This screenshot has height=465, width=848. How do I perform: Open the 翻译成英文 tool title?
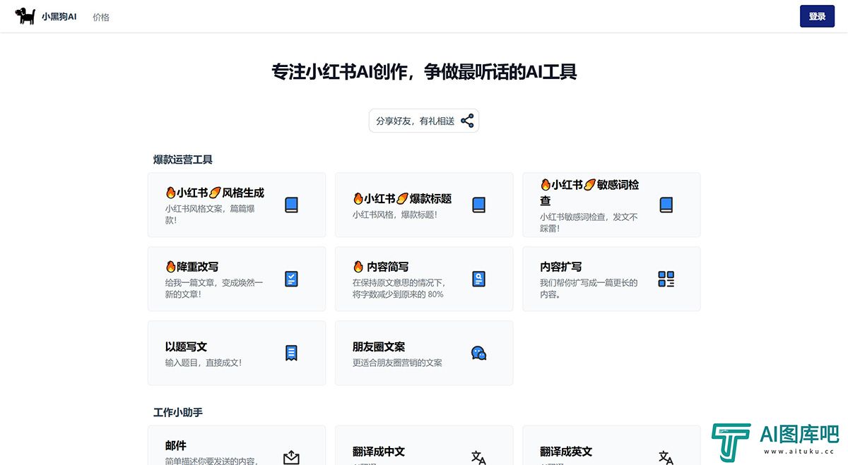(x=566, y=452)
